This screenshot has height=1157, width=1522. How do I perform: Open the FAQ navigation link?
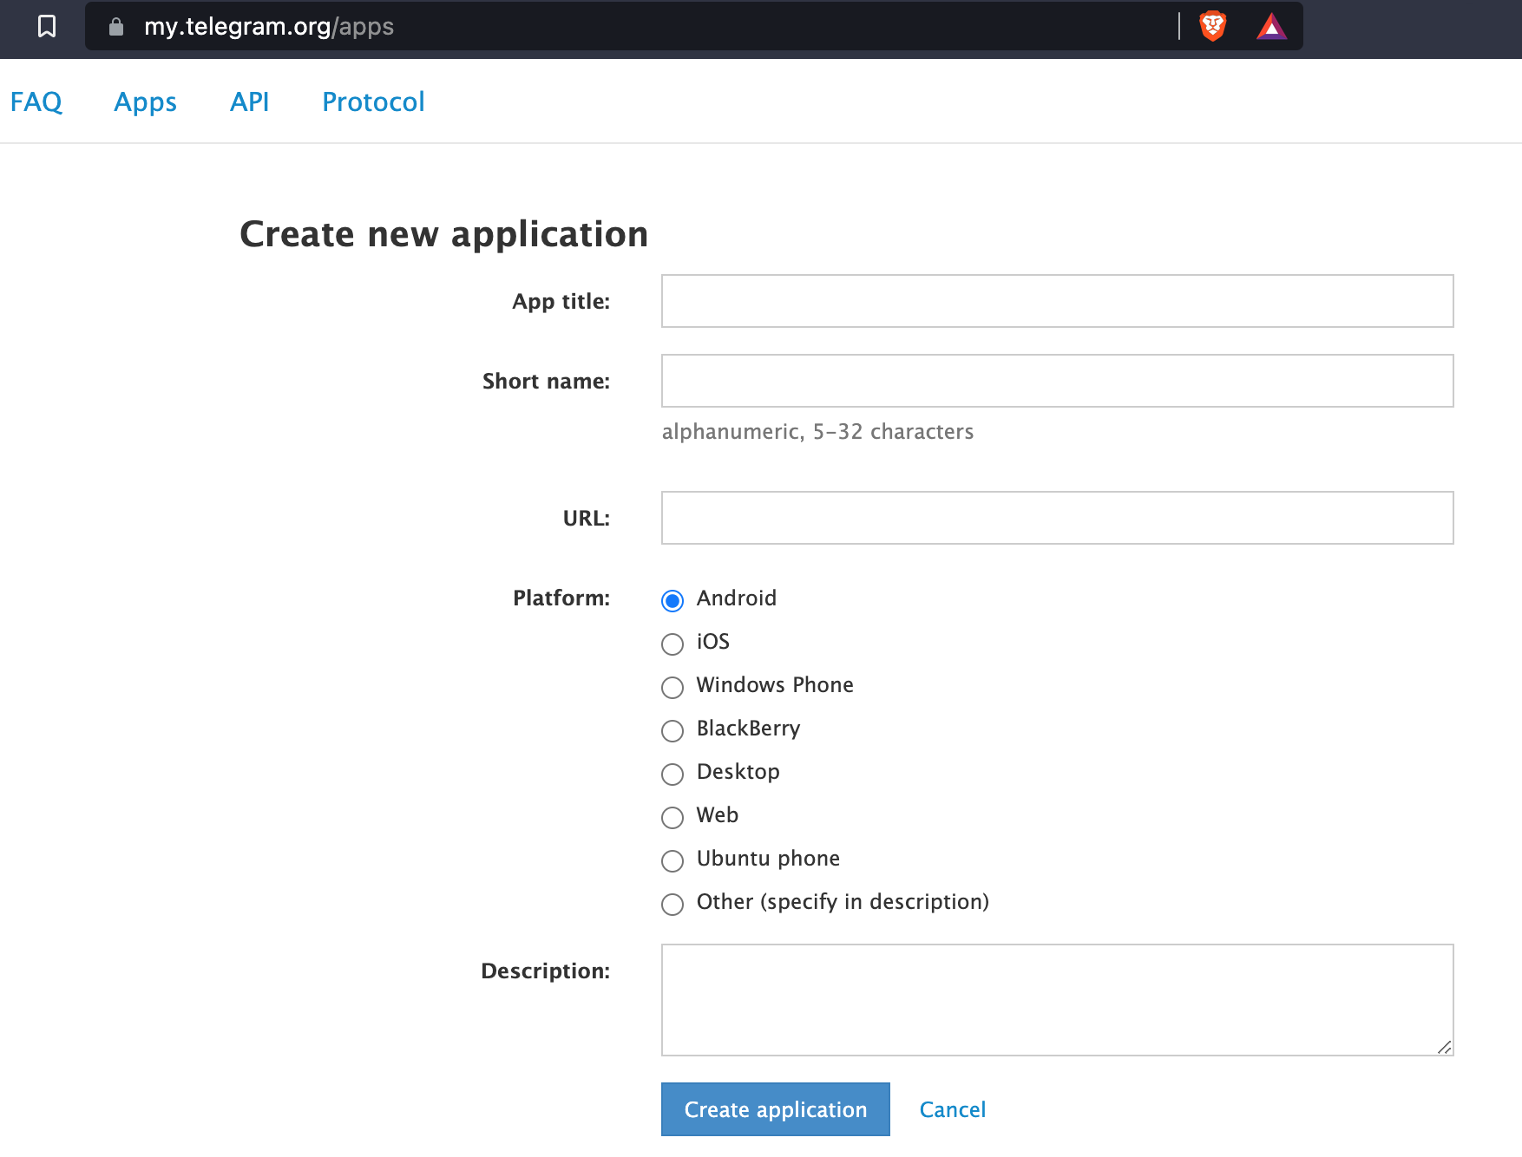click(x=36, y=101)
